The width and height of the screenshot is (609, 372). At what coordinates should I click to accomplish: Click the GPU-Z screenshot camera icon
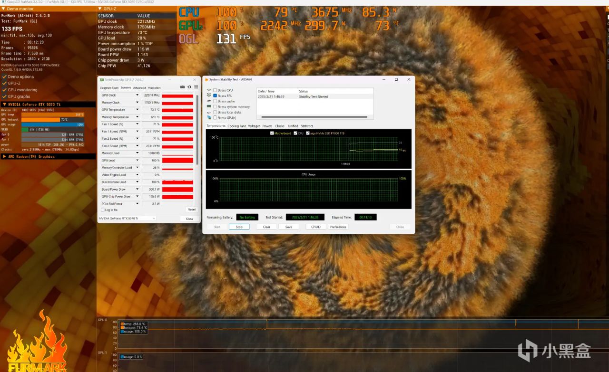pos(182,87)
